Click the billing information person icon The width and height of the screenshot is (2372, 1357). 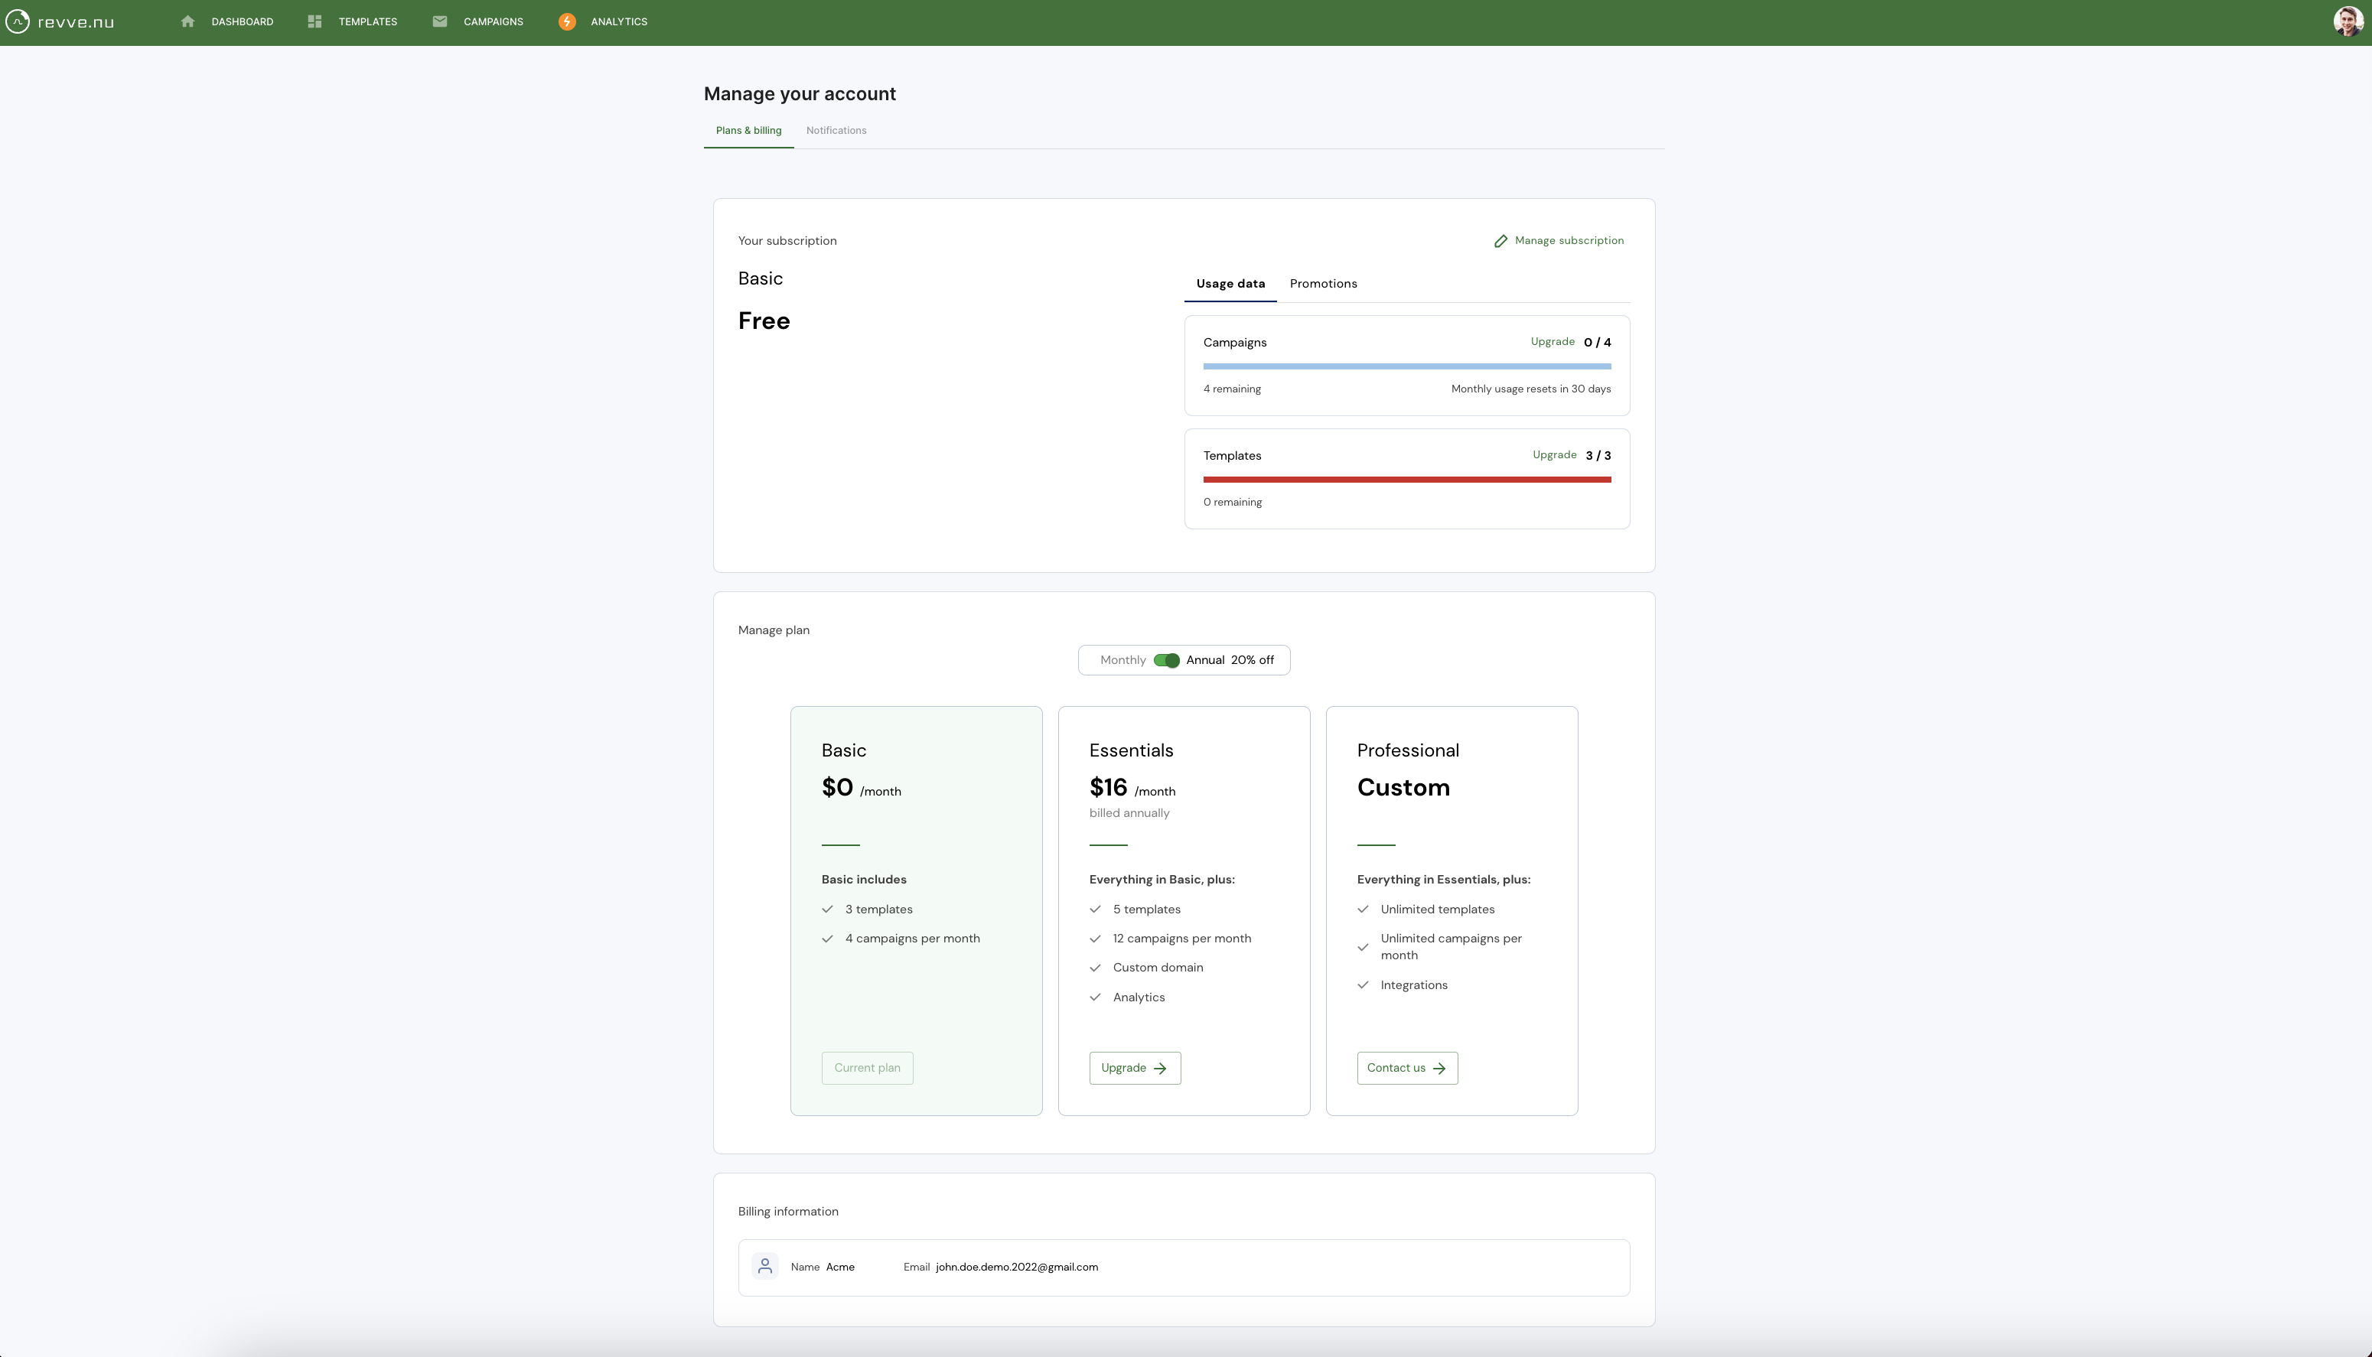[765, 1266]
